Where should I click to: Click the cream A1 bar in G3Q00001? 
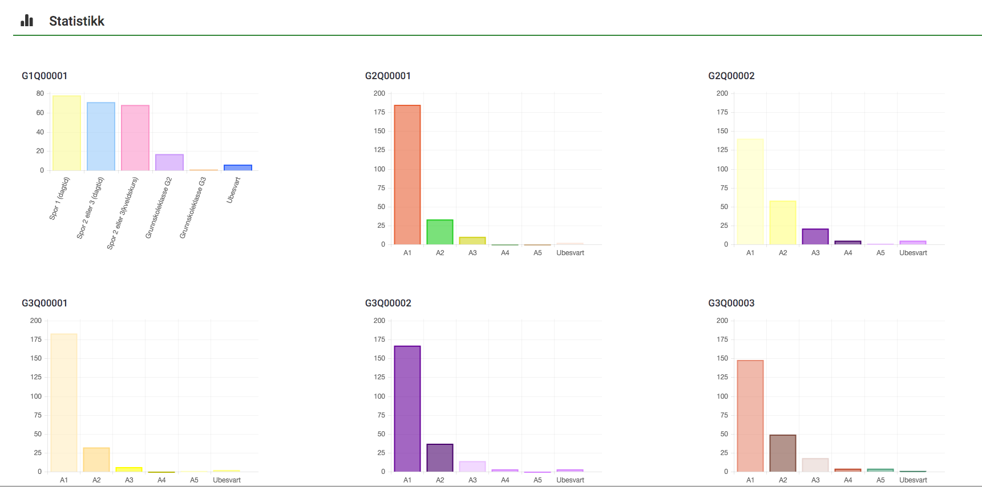click(x=64, y=403)
